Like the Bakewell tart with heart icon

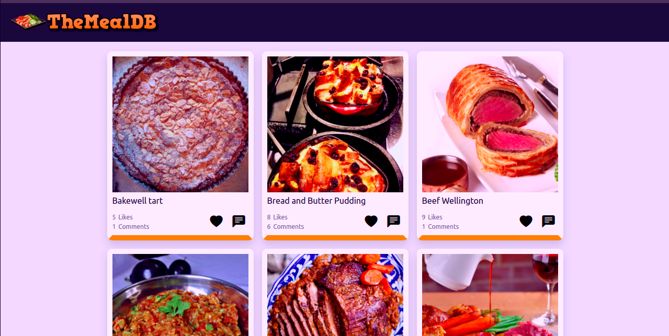pyautogui.click(x=216, y=221)
